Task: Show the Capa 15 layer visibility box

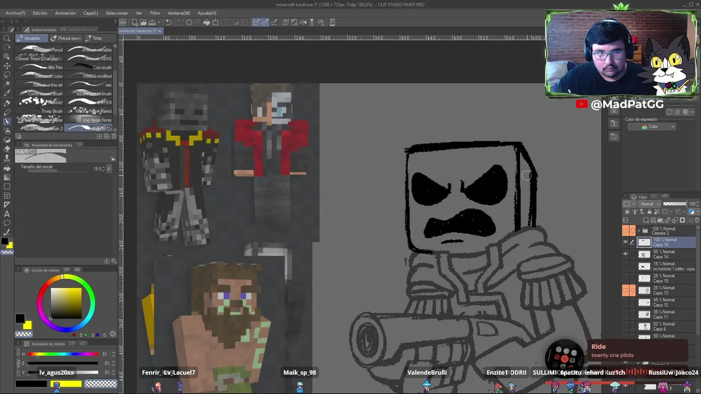Action: tap(625, 279)
